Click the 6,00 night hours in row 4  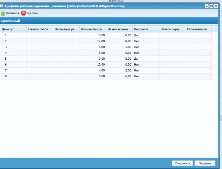(119, 53)
